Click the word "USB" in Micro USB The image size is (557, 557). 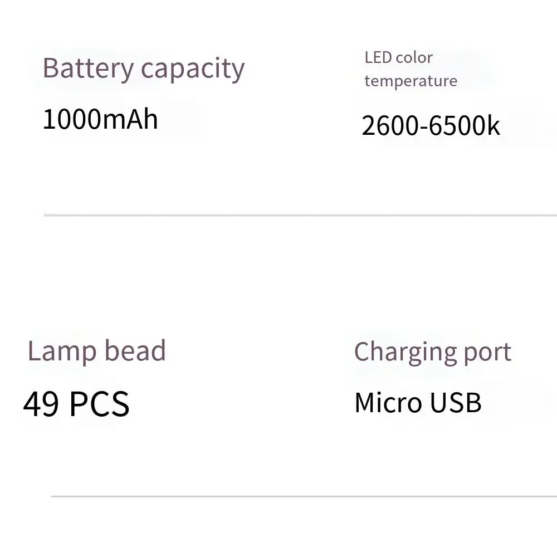pyautogui.click(x=456, y=403)
